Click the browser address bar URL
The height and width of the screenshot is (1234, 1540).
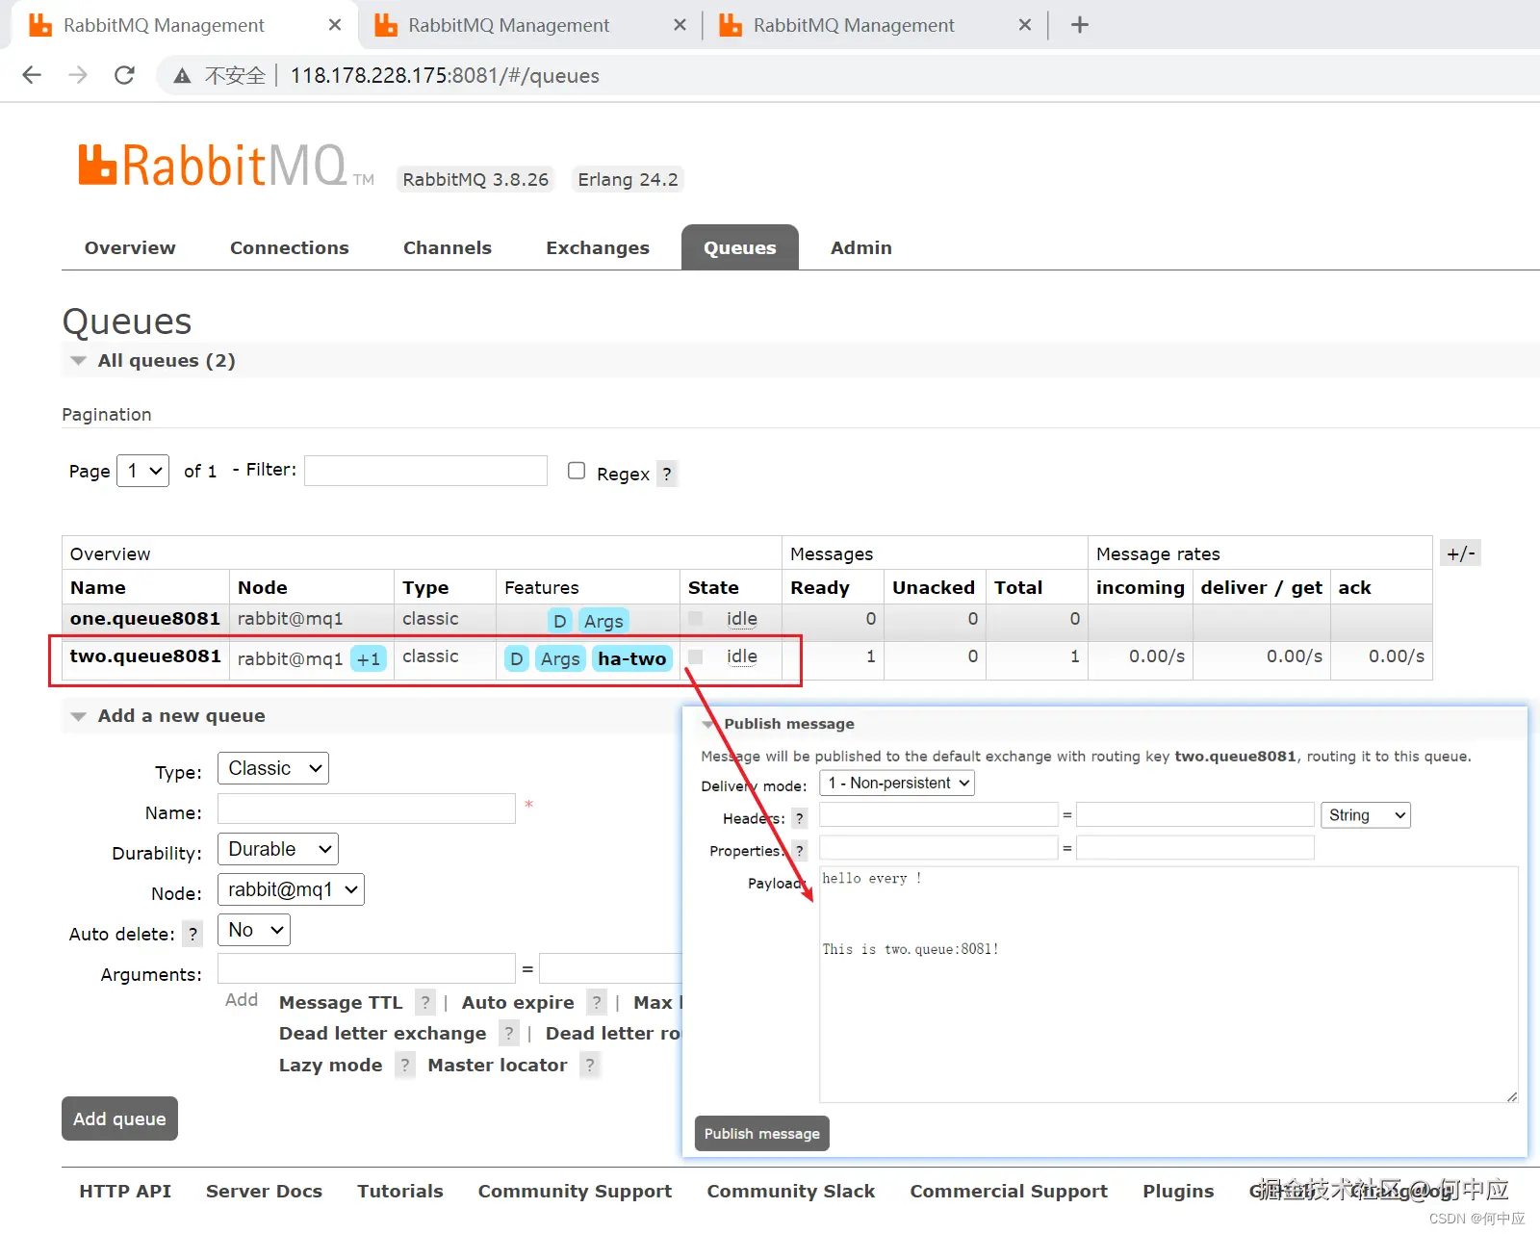pyautogui.click(x=445, y=76)
